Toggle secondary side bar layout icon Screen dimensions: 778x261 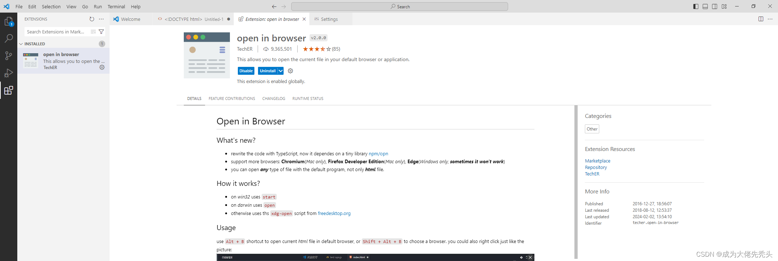pyautogui.click(x=715, y=6)
